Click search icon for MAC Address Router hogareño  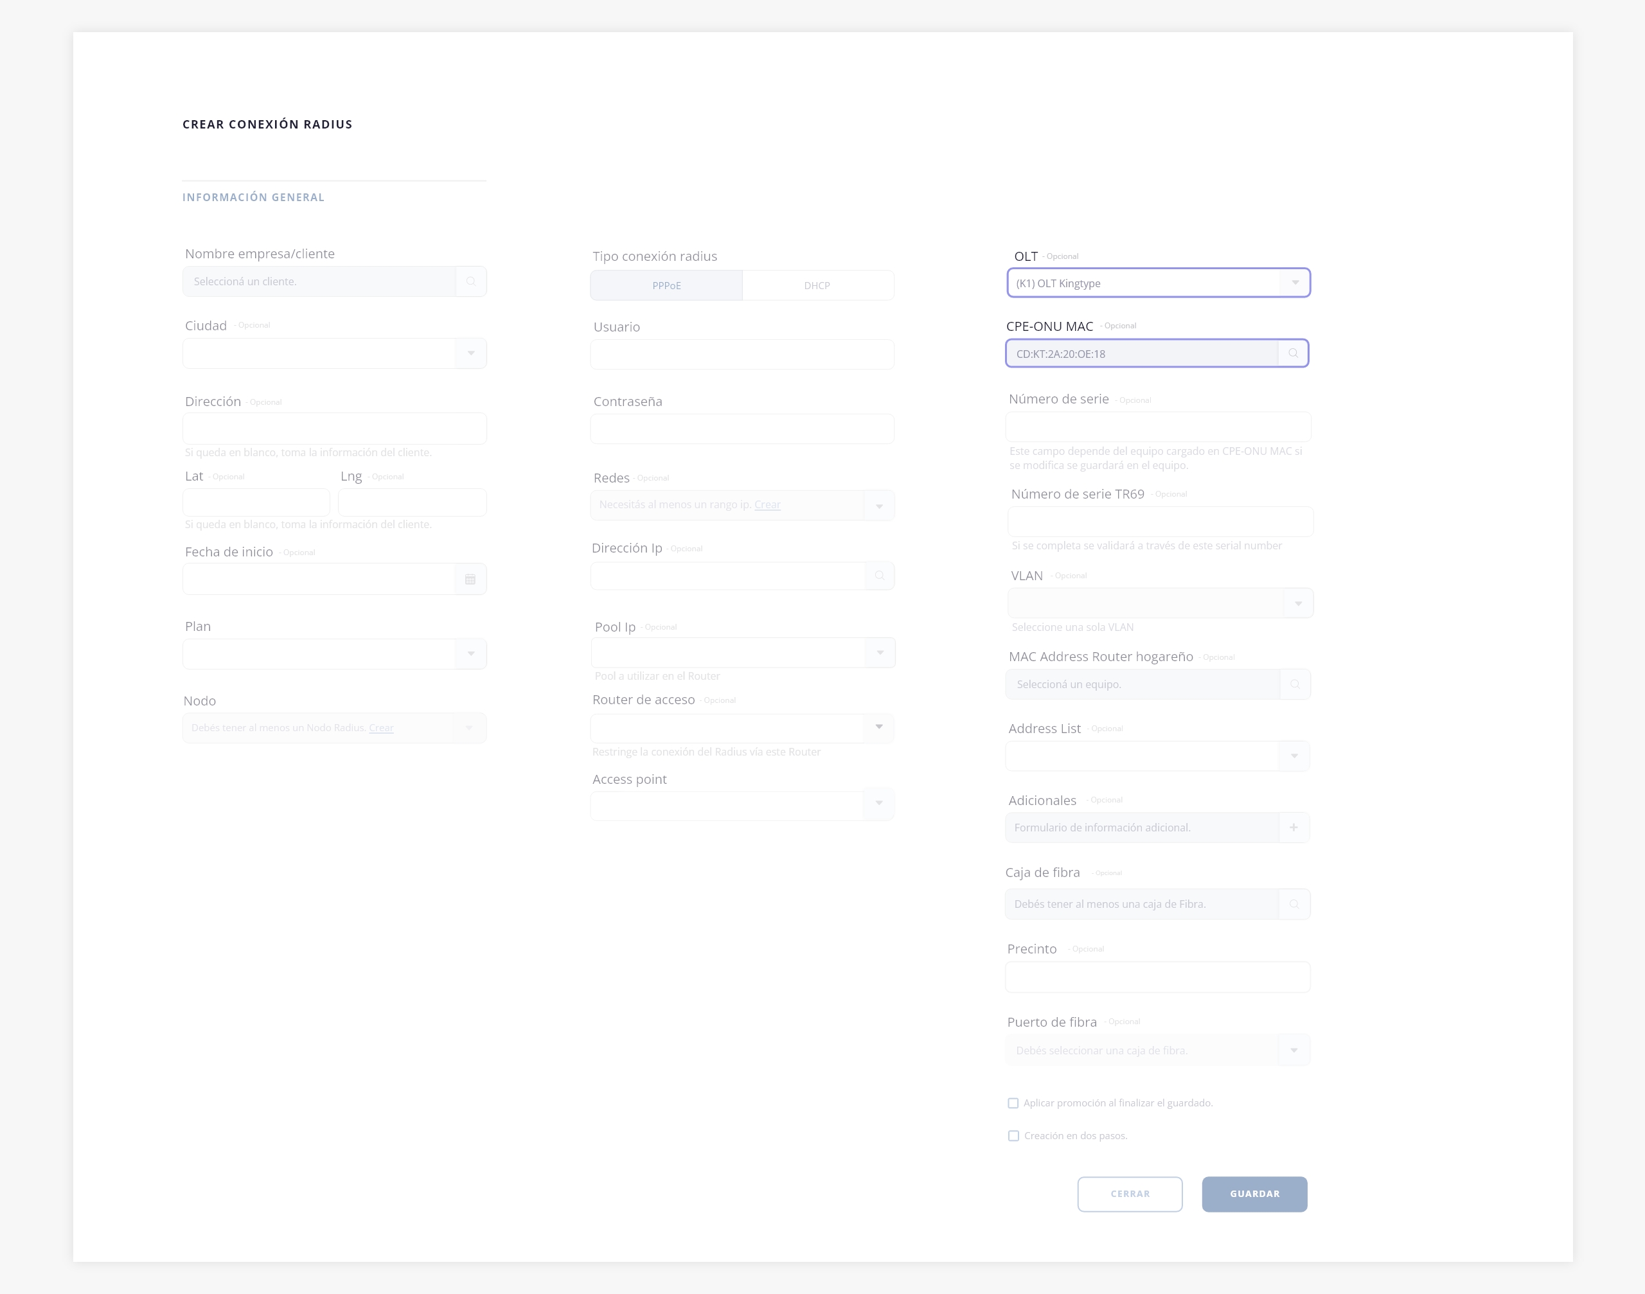[x=1295, y=684]
